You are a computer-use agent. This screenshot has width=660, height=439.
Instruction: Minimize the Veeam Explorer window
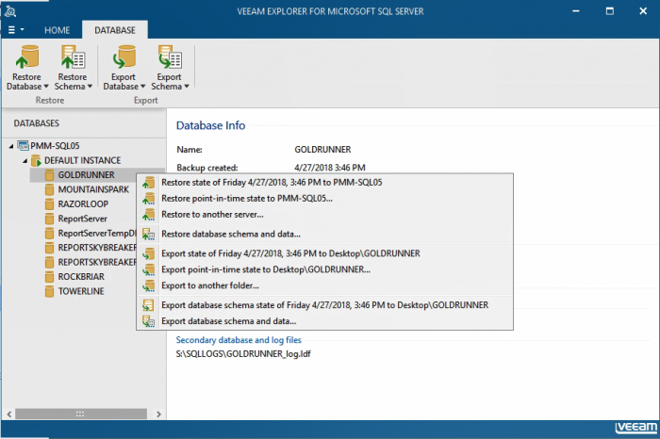[576, 11]
